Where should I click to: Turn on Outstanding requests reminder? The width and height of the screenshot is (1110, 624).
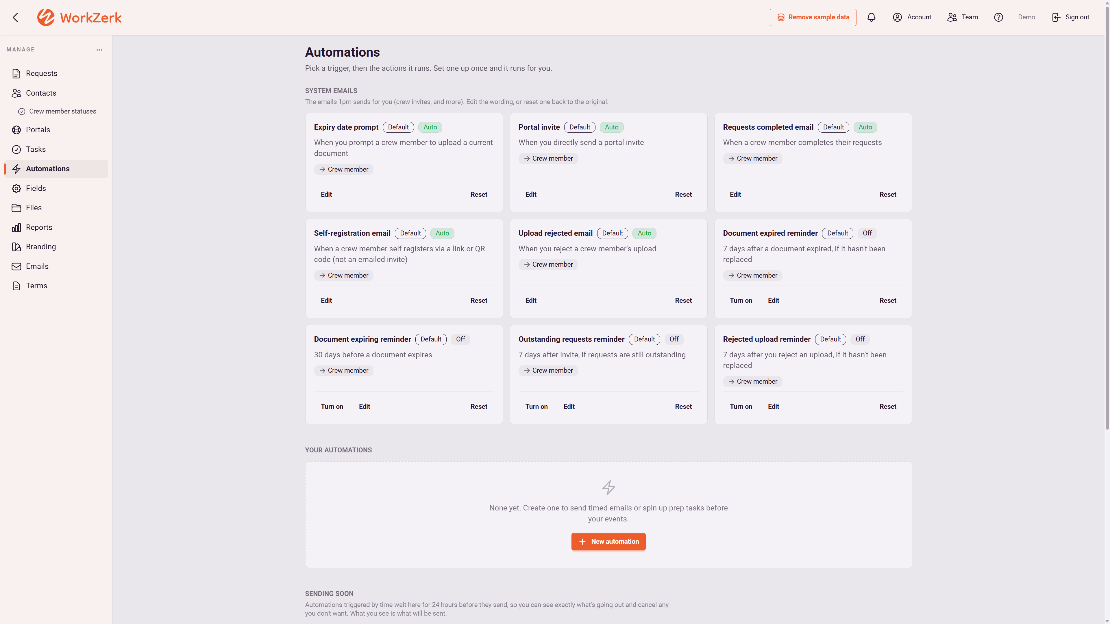click(536, 406)
